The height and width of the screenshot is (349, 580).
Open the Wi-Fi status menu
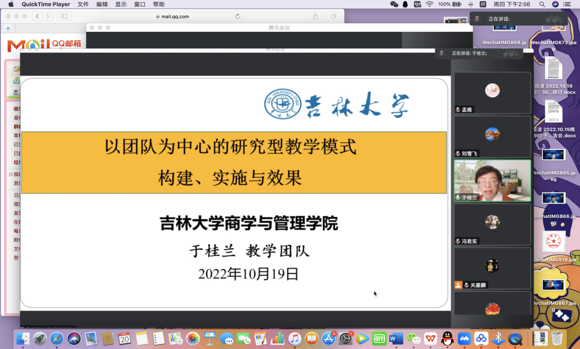[430, 4]
